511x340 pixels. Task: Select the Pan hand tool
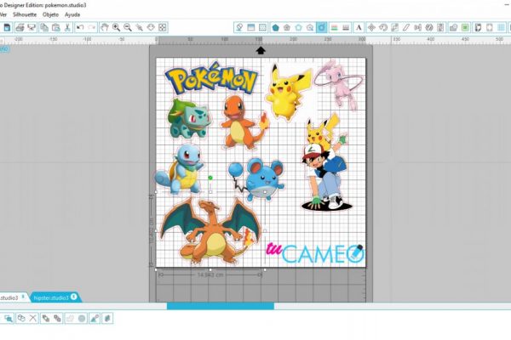[104, 27]
